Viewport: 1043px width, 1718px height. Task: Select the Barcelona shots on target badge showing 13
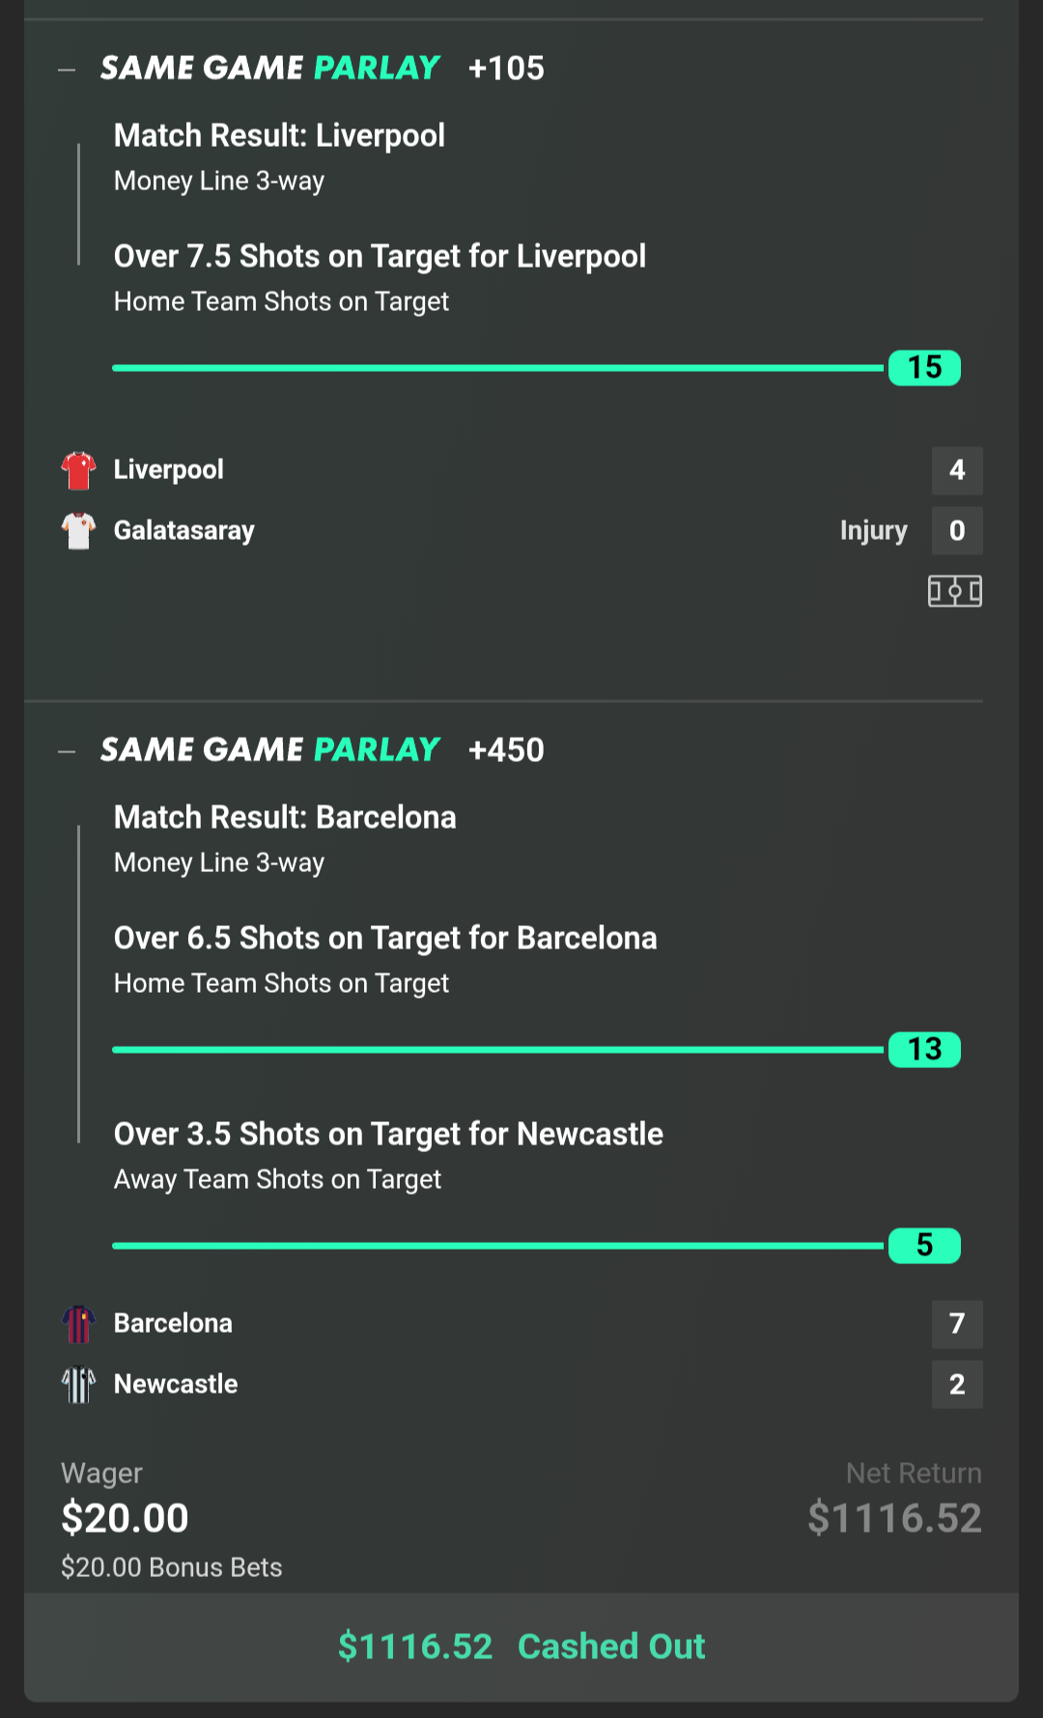(924, 1050)
